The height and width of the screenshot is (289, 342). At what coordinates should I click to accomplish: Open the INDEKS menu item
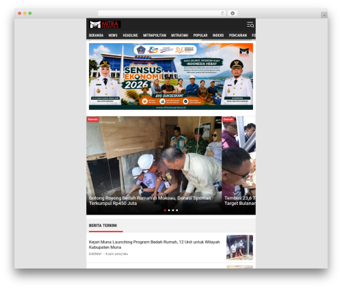[x=218, y=36]
